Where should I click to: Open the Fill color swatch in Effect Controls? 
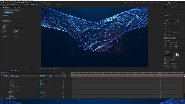coord(15,32)
